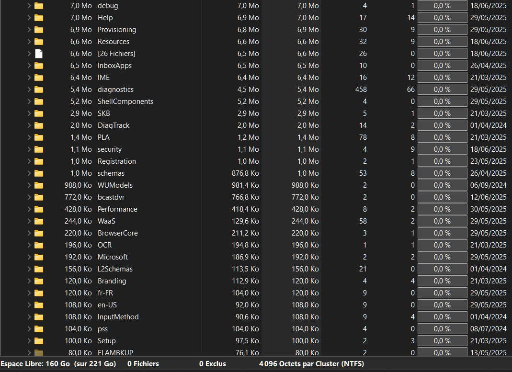Click the folder icon for debug

coord(39,6)
